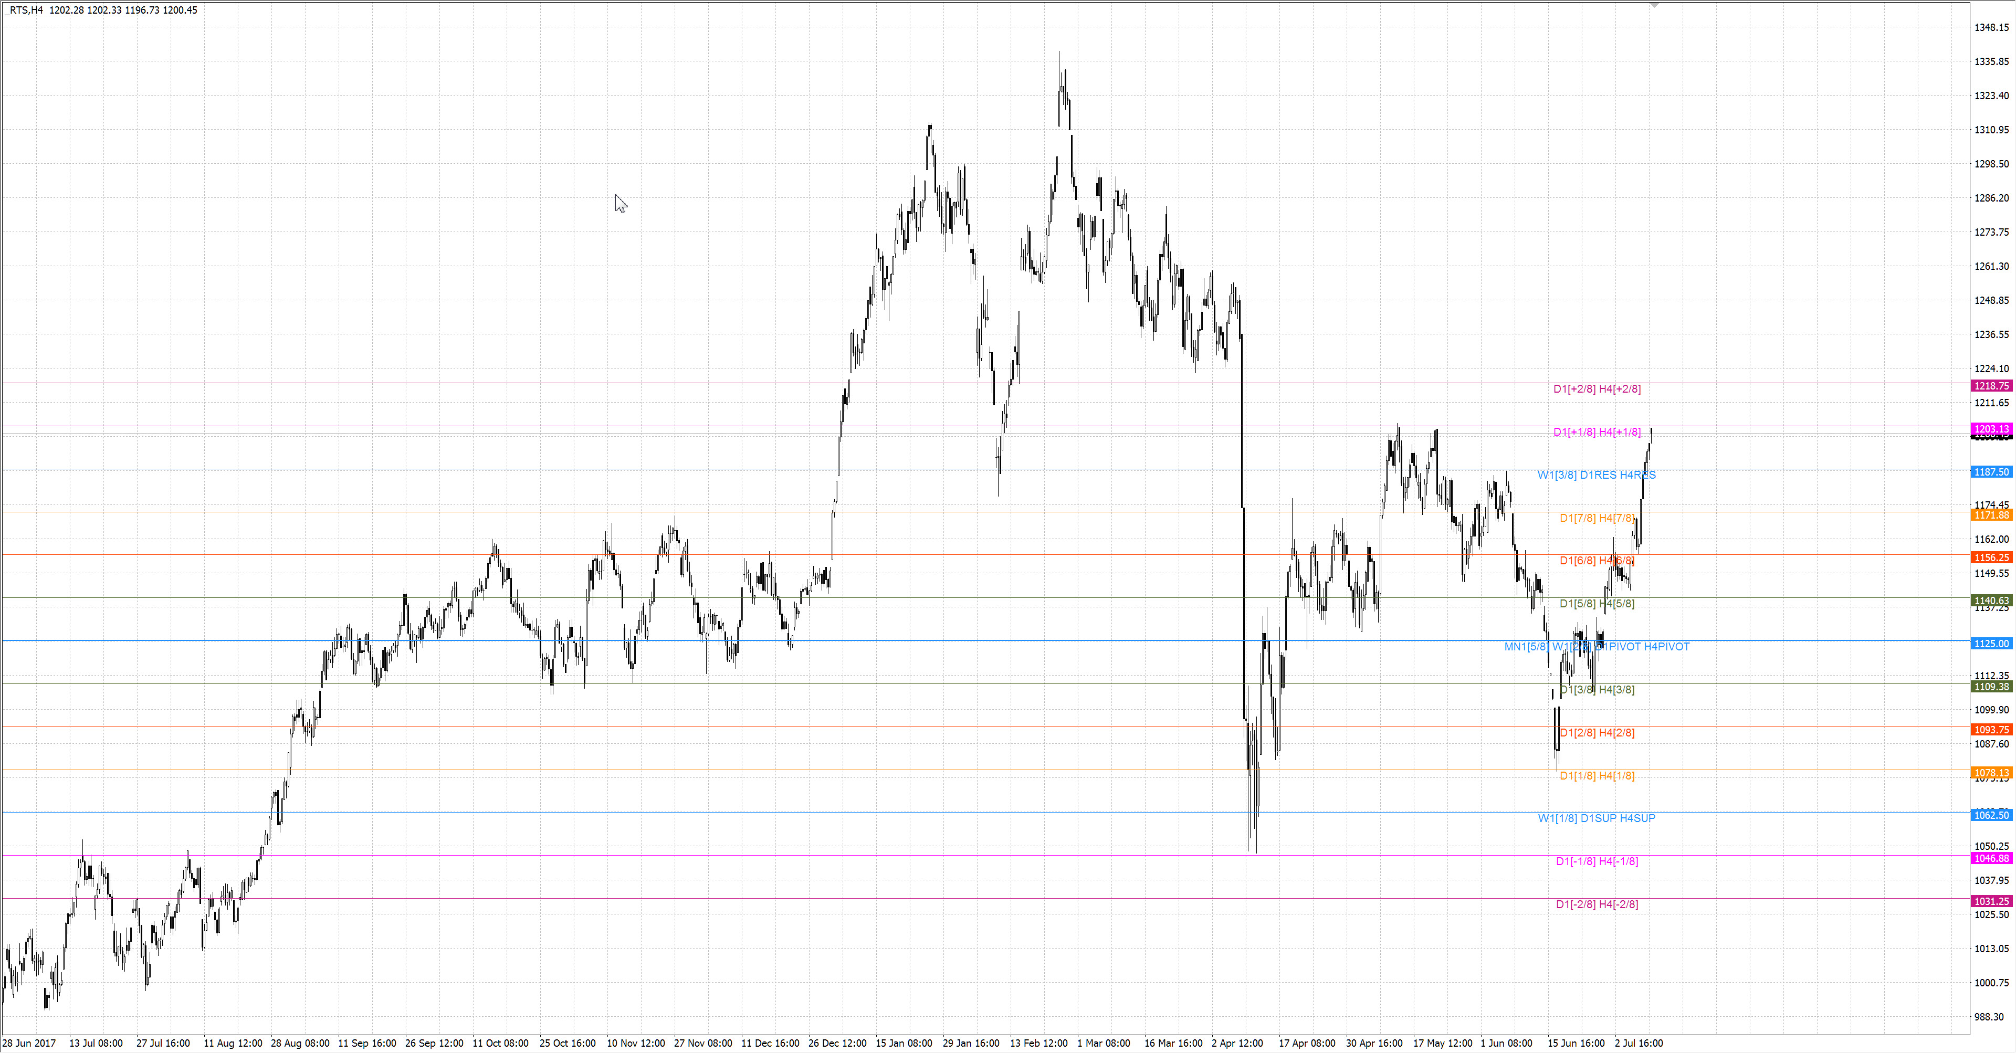Click the blue 1187.50 price tag

(x=1991, y=472)
